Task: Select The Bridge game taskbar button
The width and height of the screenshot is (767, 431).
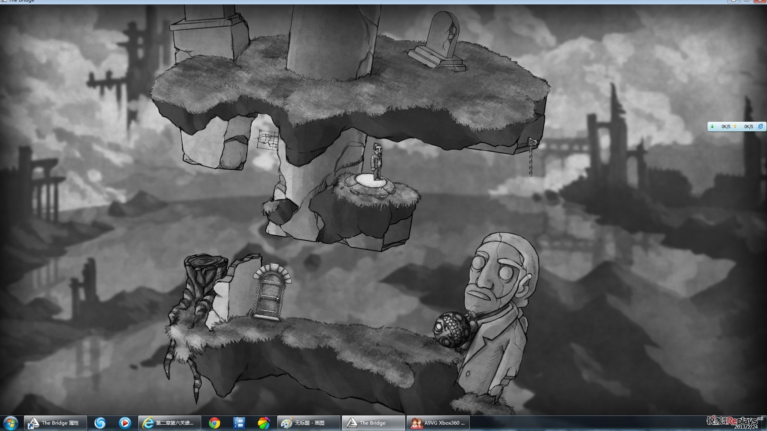Action: pyautogui.click(x=373, y=423)
